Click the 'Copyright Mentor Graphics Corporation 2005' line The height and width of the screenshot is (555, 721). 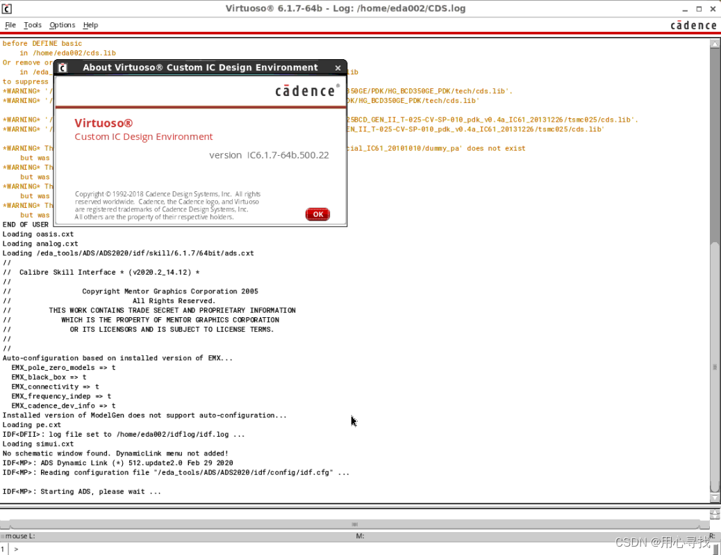(x=170, y=291)
